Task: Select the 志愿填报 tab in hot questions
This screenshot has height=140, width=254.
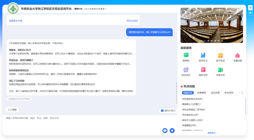Action: pyautogui.click(x=201, y=93)
